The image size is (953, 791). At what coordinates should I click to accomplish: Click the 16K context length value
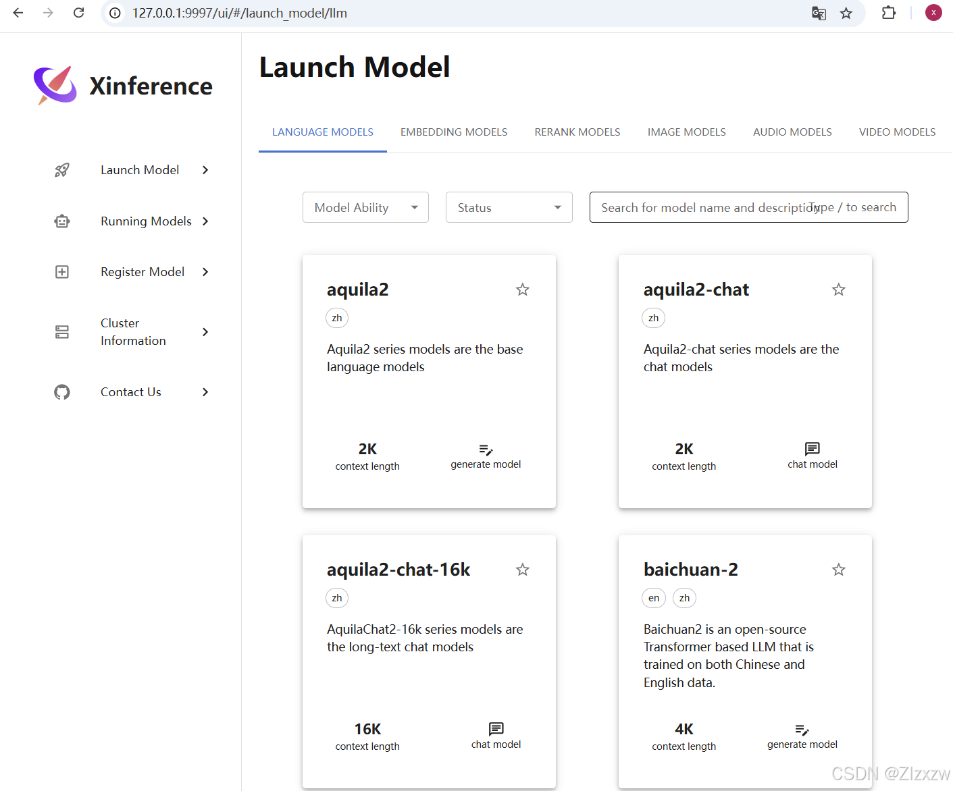(367, 729)
